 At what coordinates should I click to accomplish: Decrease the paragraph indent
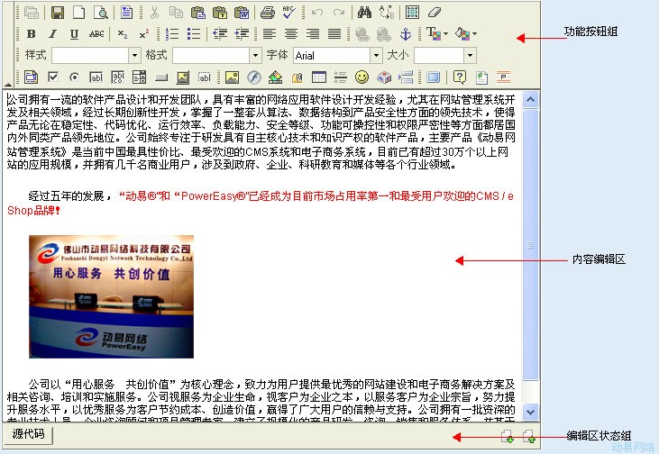click(220, 33)
